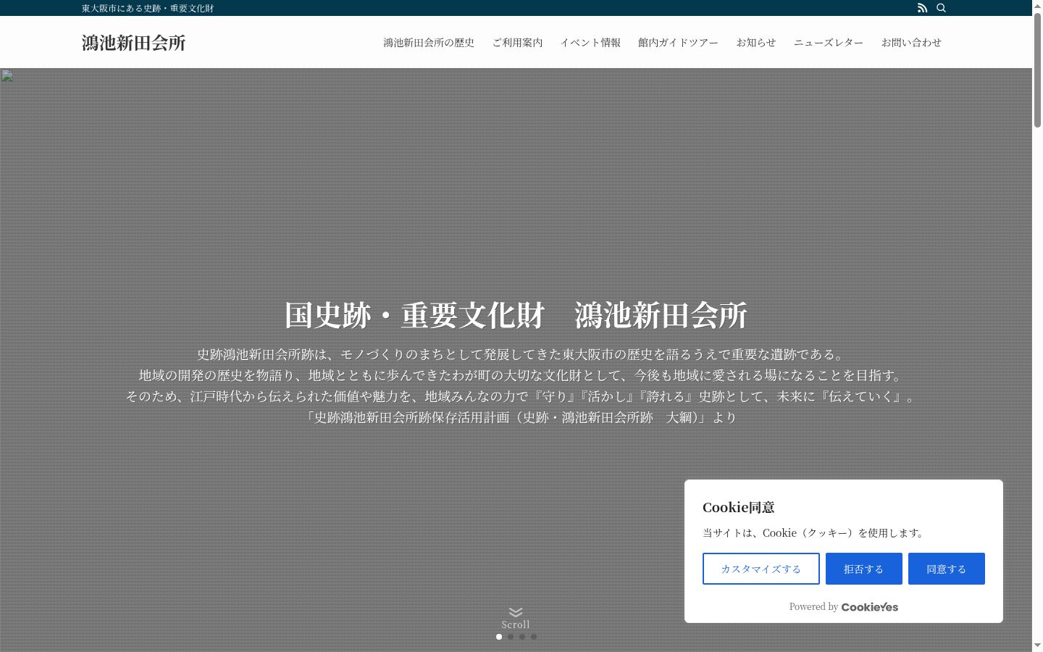Open お知らせ menu item
Viewport: 1043px width, 652px height.
pos(756,43)
